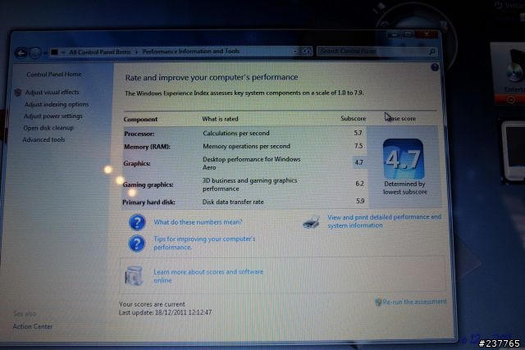
Task: Open the Help question mark icon
Action: click(435, 67)
